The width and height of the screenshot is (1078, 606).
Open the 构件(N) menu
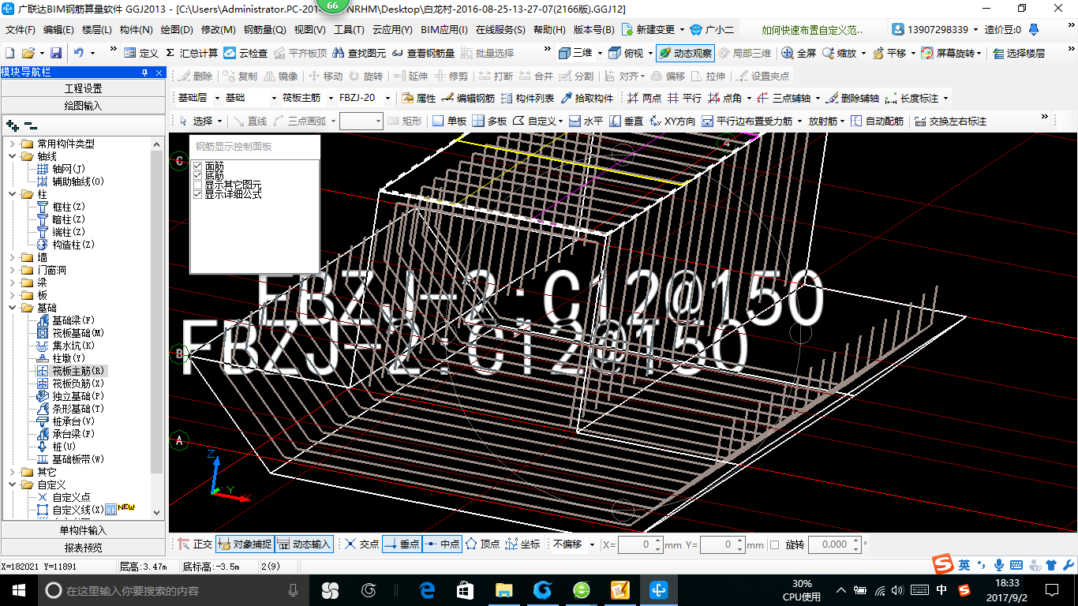(x=136, y=30)
